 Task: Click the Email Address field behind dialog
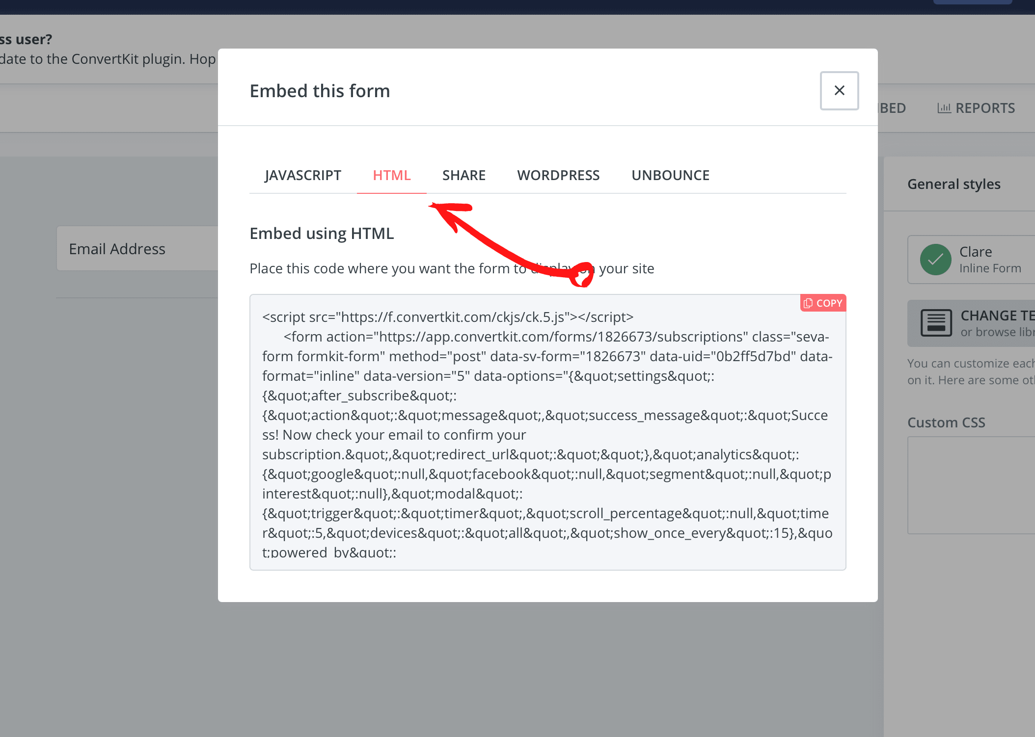(137, 249)
